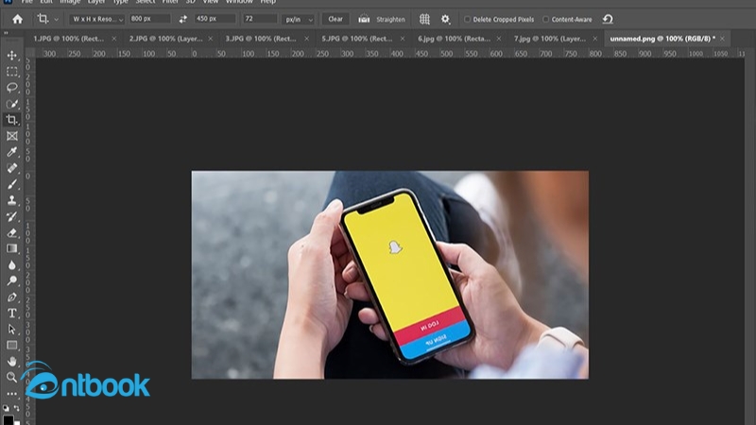Select the Clone Stamp tool
The image size is (756, 425).
click(12, 200)
